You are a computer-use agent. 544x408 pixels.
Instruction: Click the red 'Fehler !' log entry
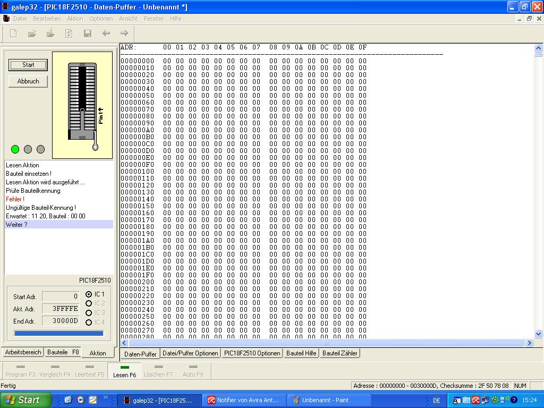[x=15, y=199]
